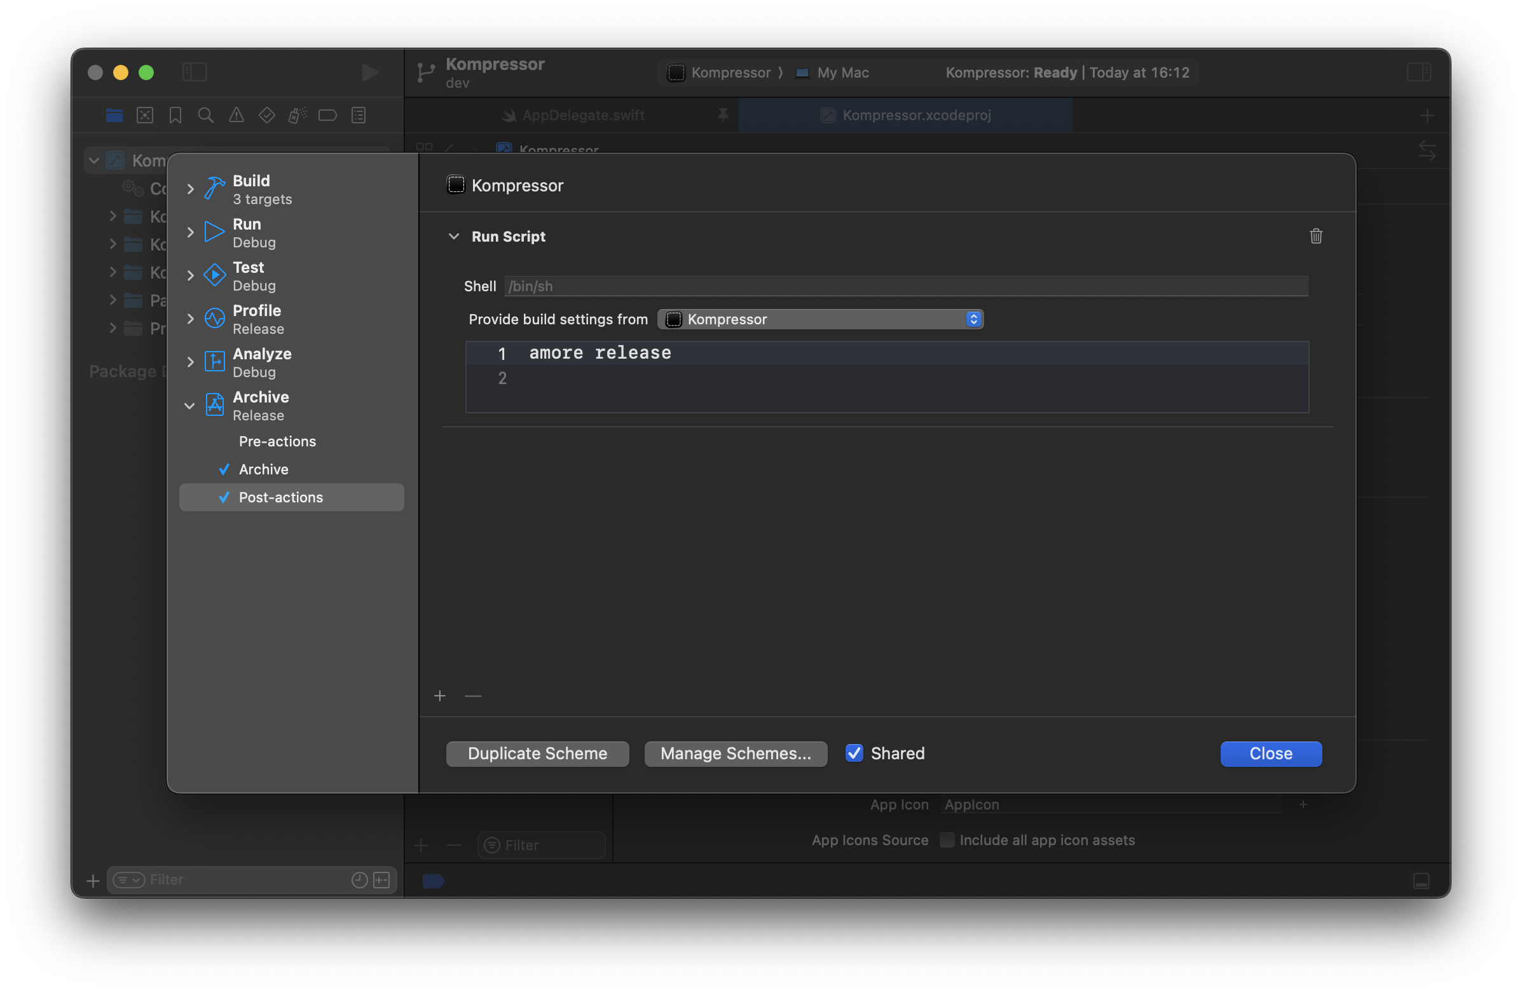Click the Manage Schemes... button
The image size is (1522, 992).
click(x=736, y=754)
